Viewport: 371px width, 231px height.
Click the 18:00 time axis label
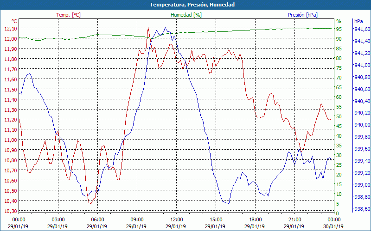255,220
